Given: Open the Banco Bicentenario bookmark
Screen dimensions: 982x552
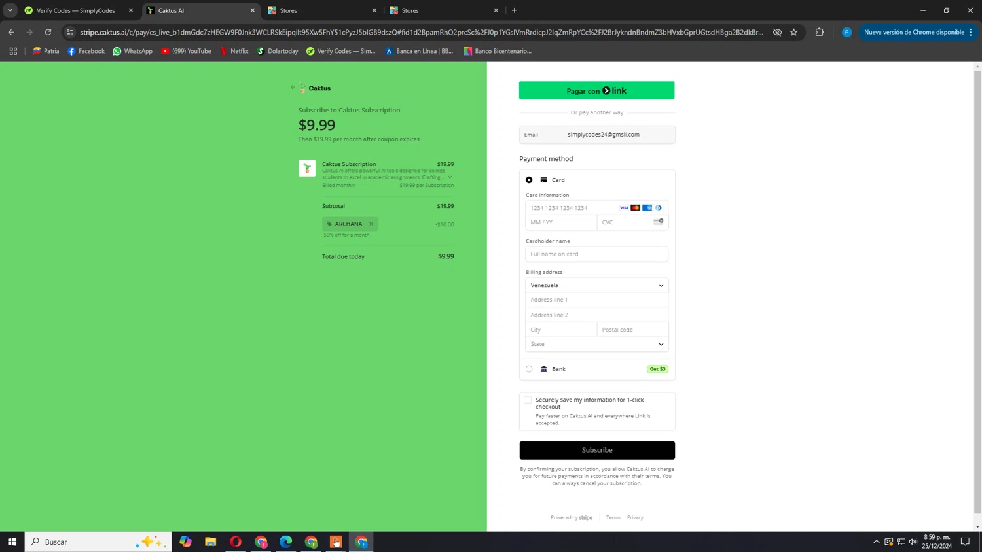Looking at the screenshot, I should 498,51.
